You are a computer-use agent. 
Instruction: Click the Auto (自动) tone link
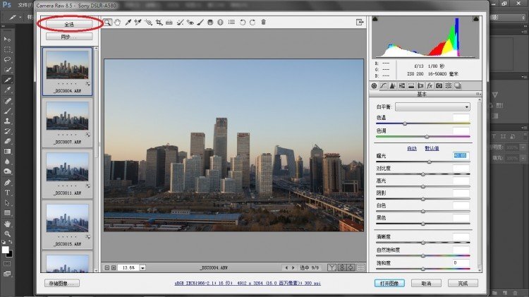pyautogui.click(x=413, y=148)
